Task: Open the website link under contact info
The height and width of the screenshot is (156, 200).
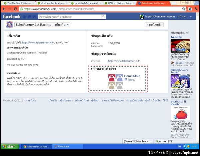Action: tap(124, 61)
